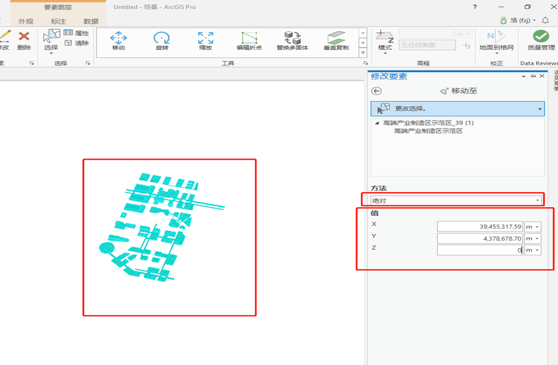Click the back arrow in 修改要素 pane

[377, 90]
